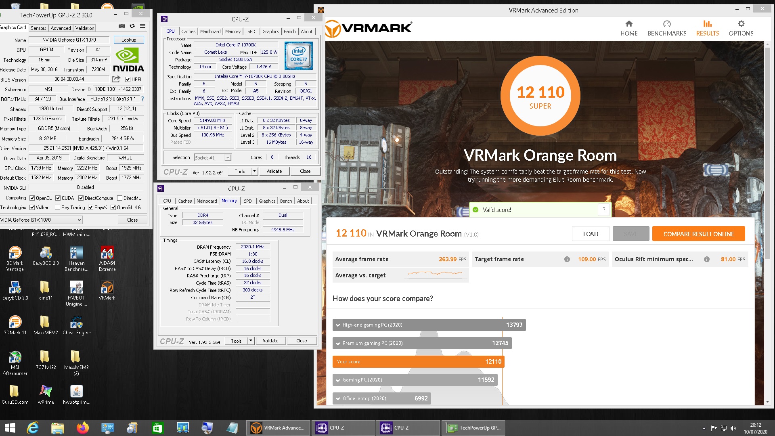Open AIDA64 Extreme desktop icon

[x=107, y=258]
